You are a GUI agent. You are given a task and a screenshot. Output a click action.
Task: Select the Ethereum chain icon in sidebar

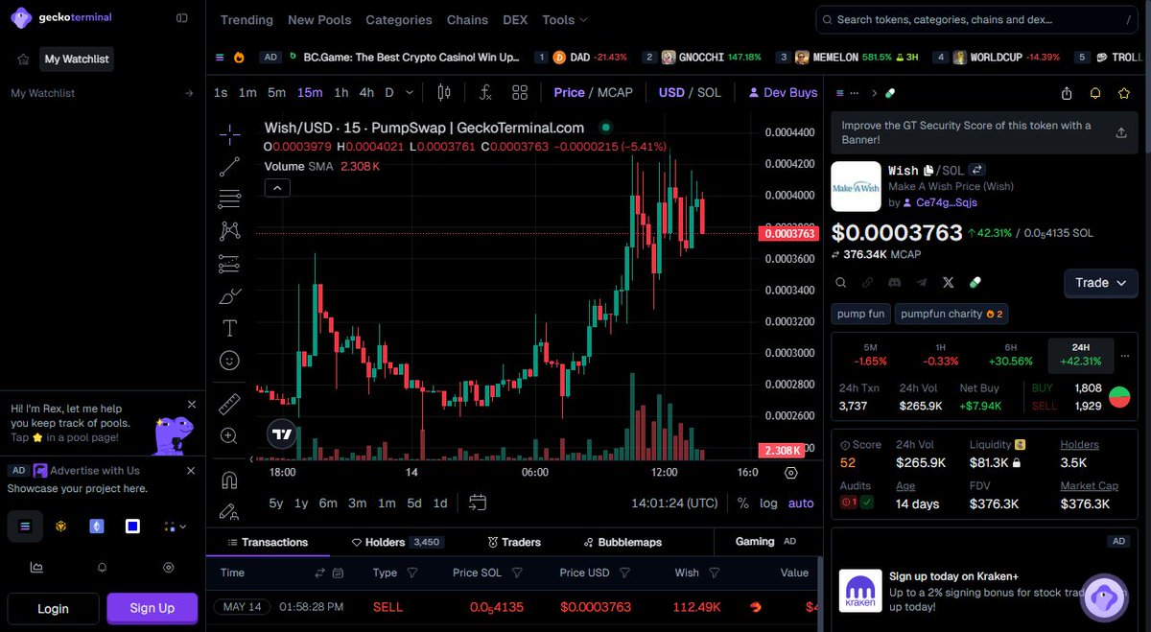(97, 526)
